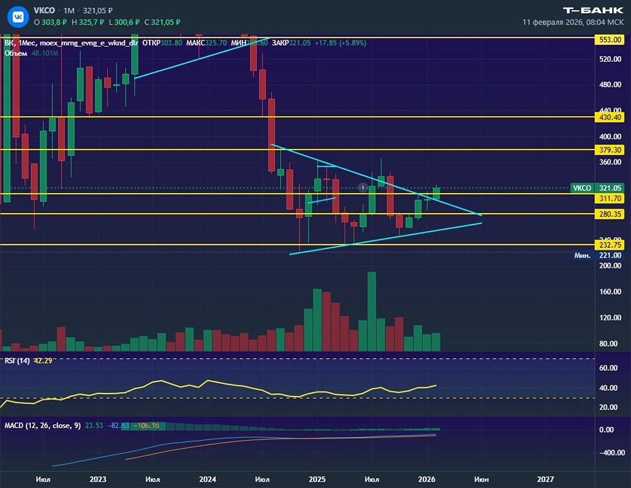Click 2024 on the time axis
Screen dimensions: 631x488
point(207,479)
